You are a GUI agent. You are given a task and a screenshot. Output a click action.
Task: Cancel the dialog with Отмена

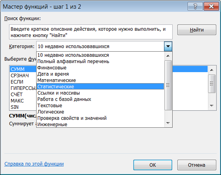point(197,165)
